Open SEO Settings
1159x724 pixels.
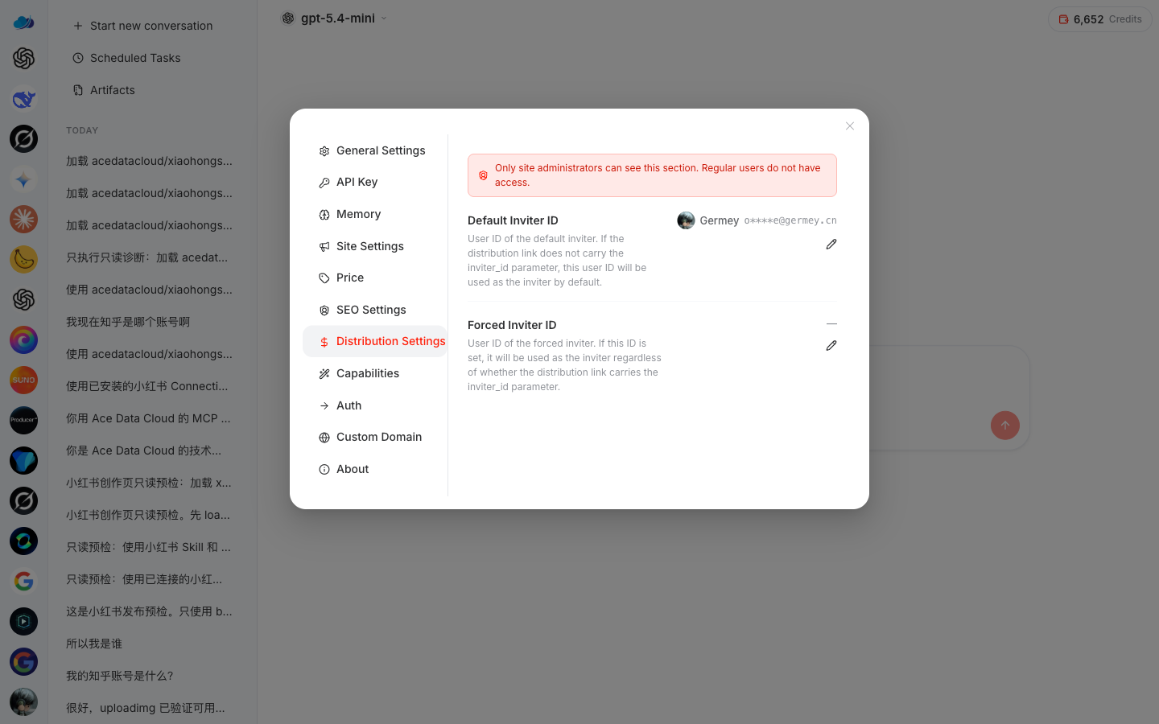pos(375,310)
